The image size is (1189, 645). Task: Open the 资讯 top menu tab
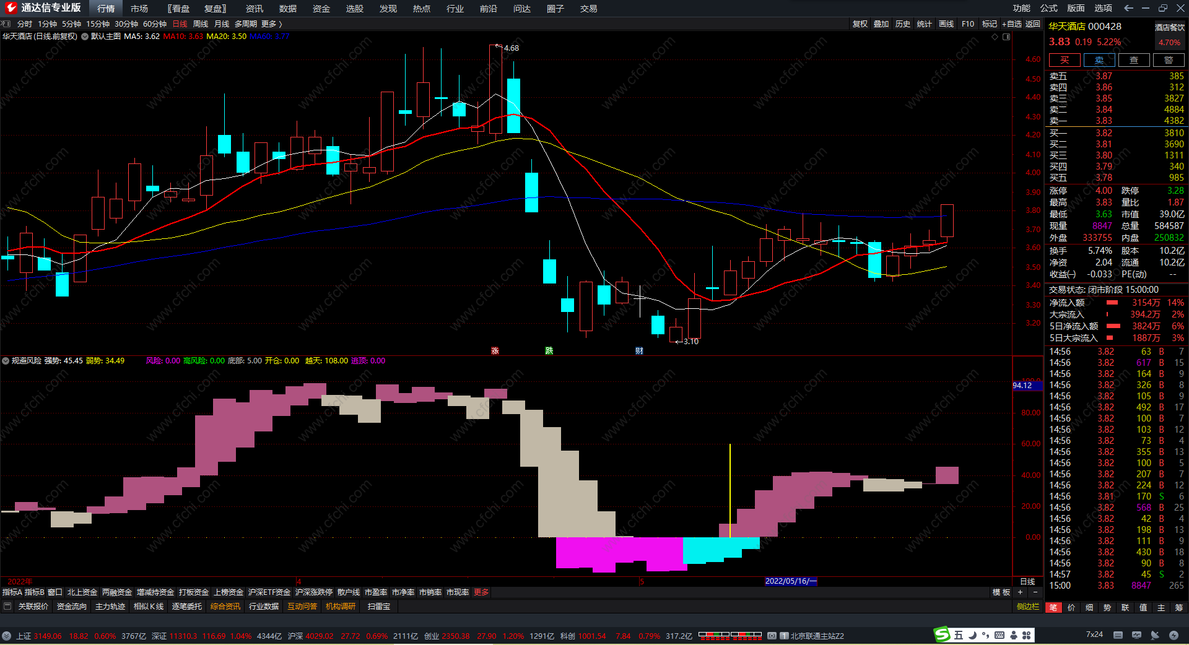(254, 9)
